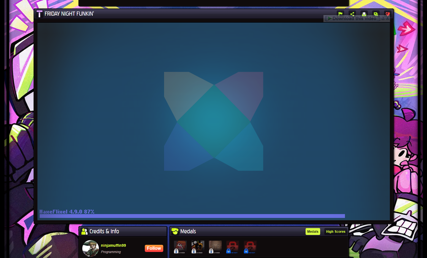Click the second secret medal
The width and height of the screenshot is (427, 258).
[x=250, y=246]
